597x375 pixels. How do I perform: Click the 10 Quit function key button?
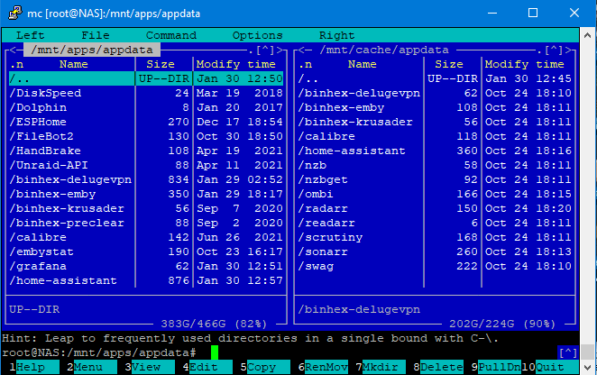[549, 368]
